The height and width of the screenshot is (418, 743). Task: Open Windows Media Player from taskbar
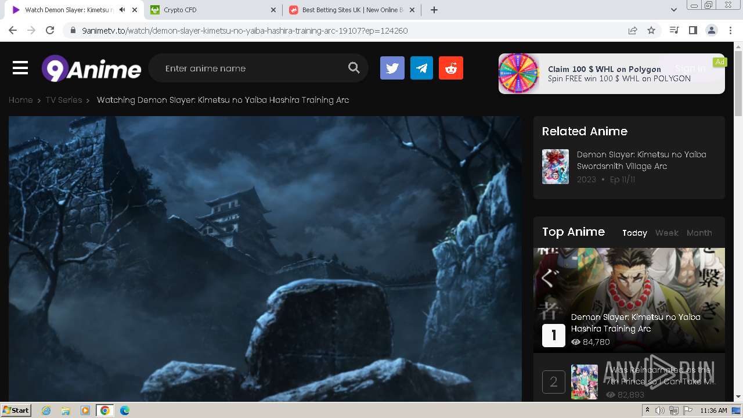tap(85, 410)
